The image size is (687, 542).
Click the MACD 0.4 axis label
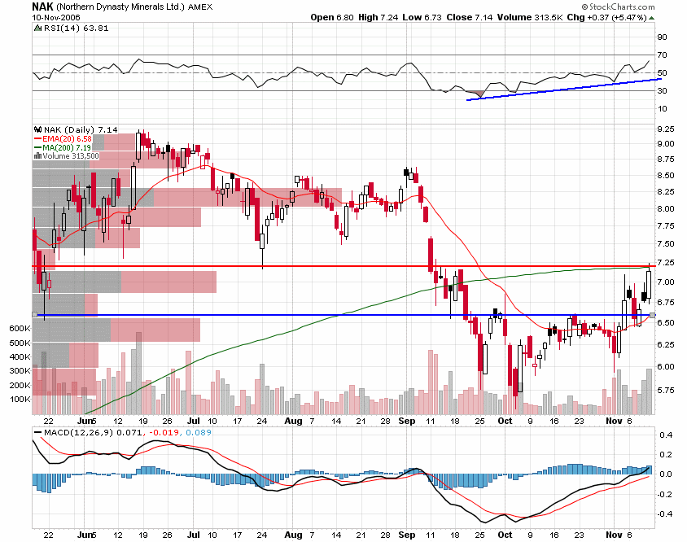[666, 435]
